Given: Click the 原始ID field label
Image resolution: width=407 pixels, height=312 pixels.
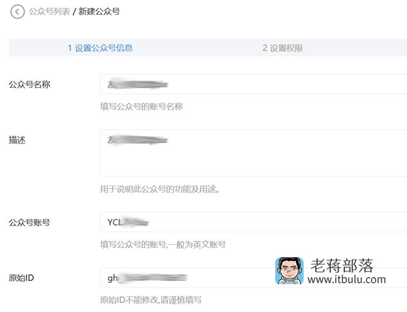Looking at the screenshot, I should tap(21, 278).
